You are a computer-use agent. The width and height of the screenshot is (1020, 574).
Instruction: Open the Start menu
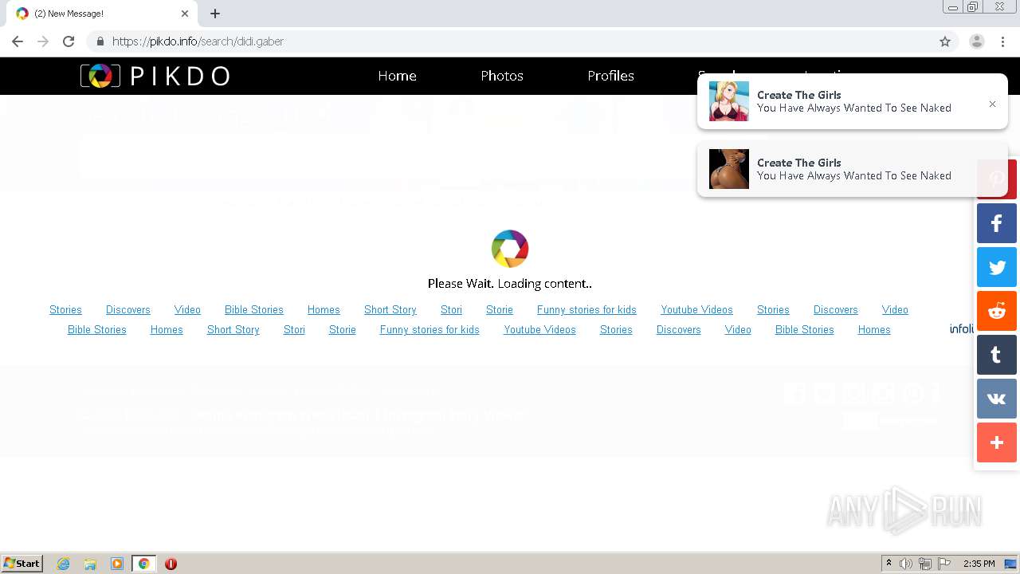coord(22,564)
